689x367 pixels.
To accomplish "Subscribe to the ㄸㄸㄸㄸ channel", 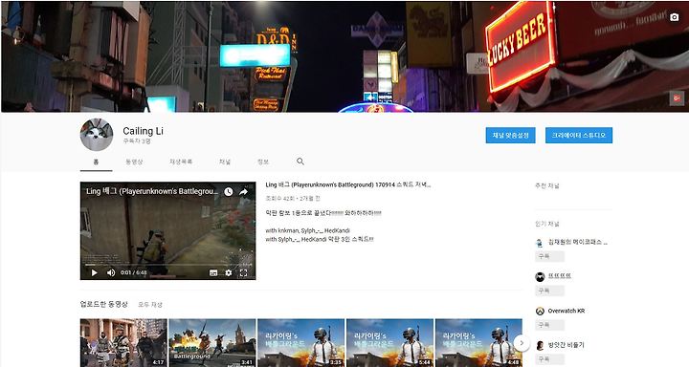I will click(549, 291).
